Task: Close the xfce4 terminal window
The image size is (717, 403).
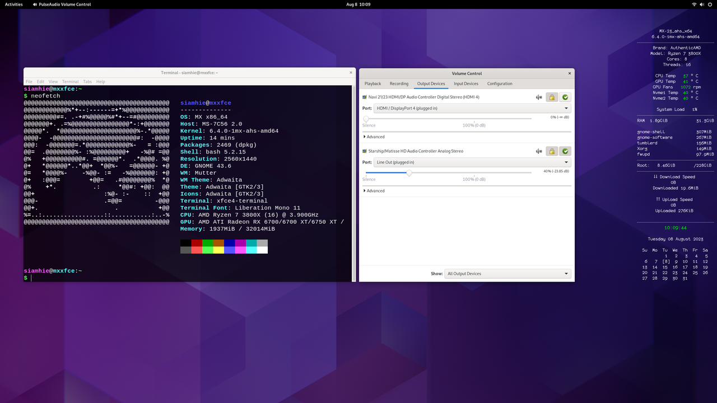Action: pyautogui.click(x=351, y=72)
